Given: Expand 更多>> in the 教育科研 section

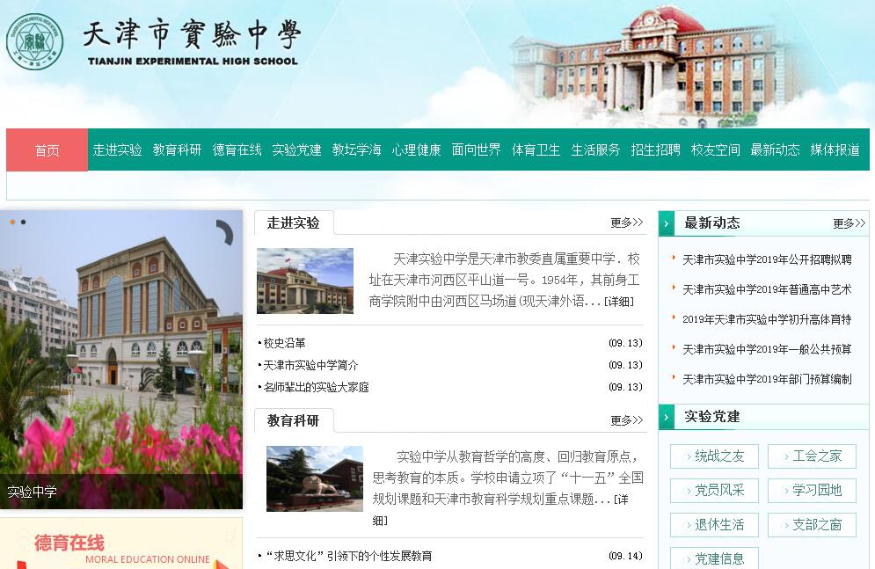Looking at the screenshot, I should 626,421.
